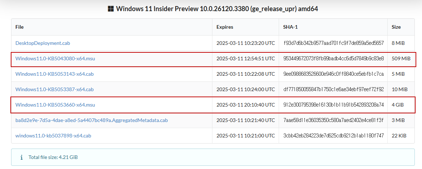Click the Expires column header
The image size is (422, 169).
click(225, 27)
